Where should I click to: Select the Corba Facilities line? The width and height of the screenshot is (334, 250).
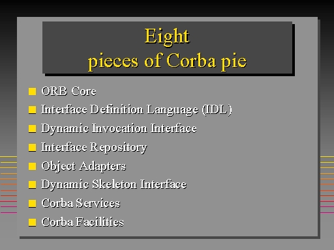(82, 222)
